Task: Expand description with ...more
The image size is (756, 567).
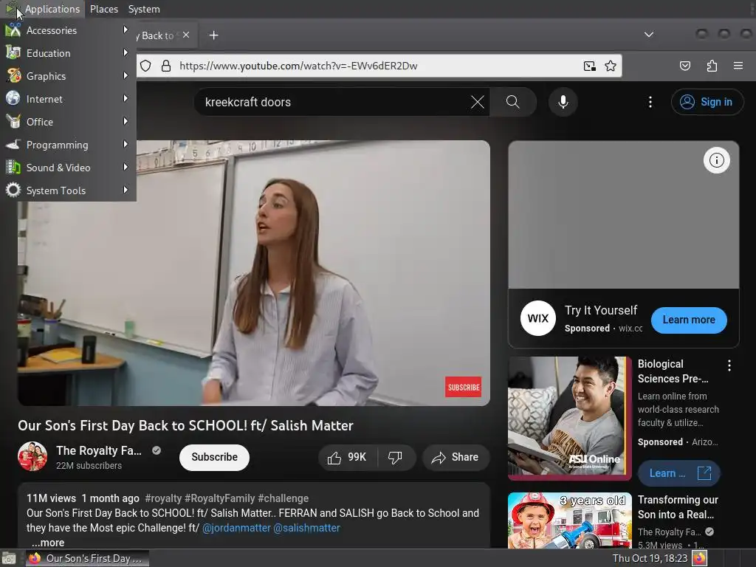Action: pyautogui.click(x=48, y=543)
